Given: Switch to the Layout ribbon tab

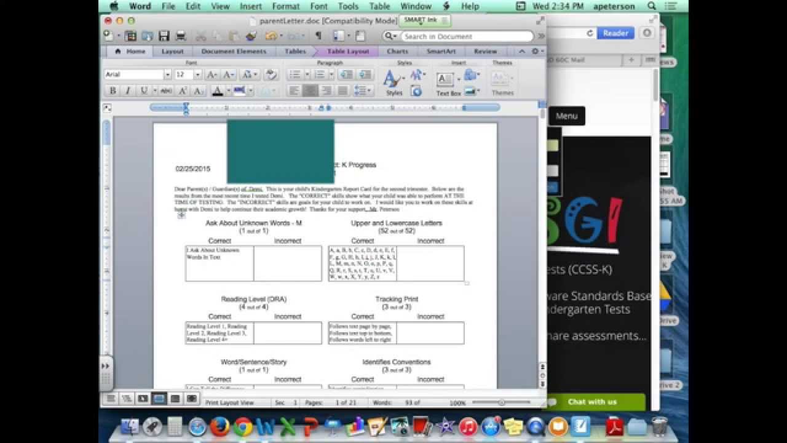Looking at the screenshot, I should click(x=172, y=52).
